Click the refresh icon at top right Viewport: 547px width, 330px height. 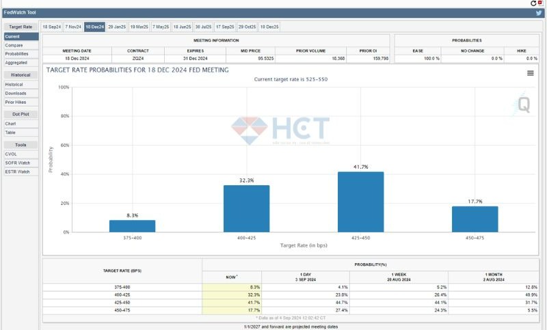click(x=533, y=3)
